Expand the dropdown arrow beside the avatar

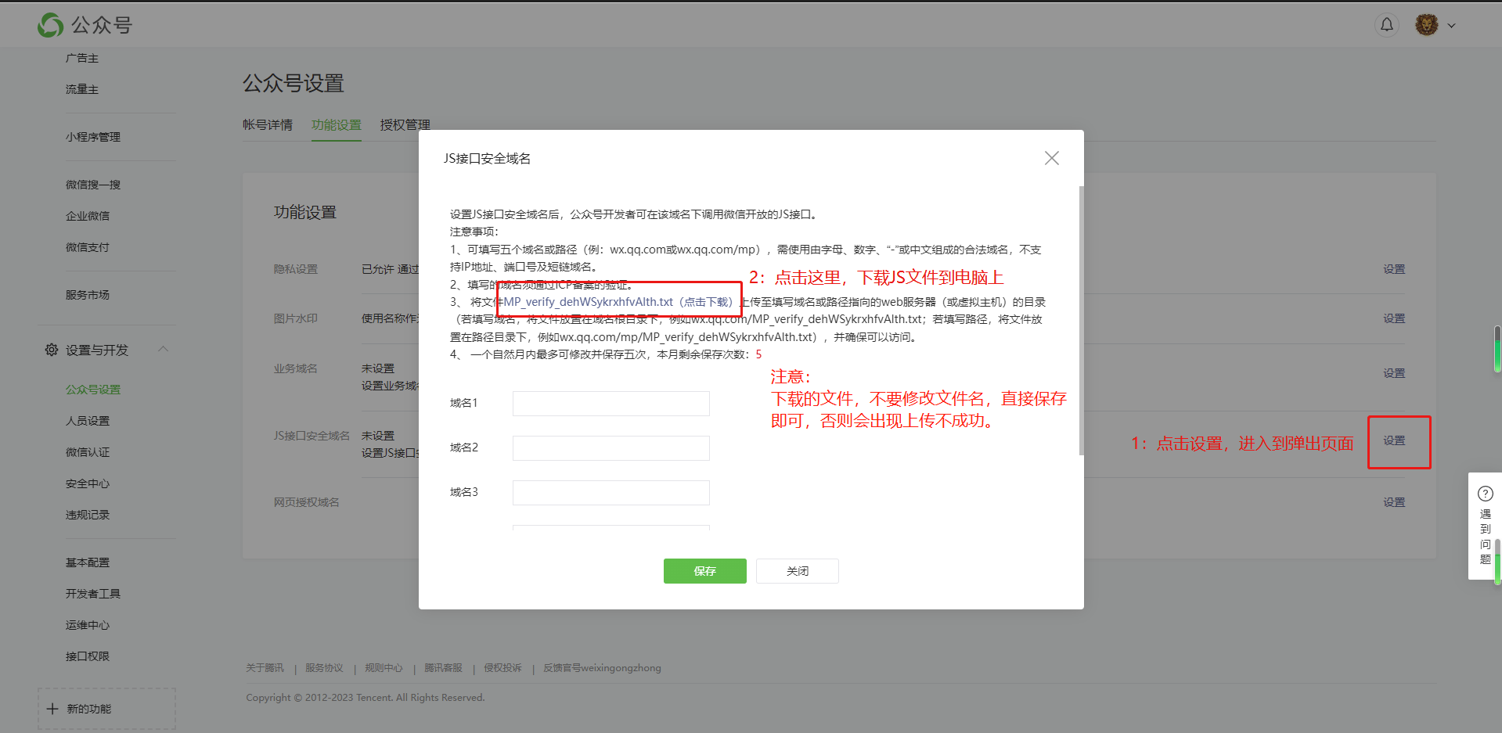click(x=1451, y=26)
